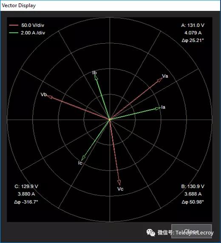The width and height of the screenshot is (221, 243).
Task: Click the Ic current vector label
Action: (80, 163)
